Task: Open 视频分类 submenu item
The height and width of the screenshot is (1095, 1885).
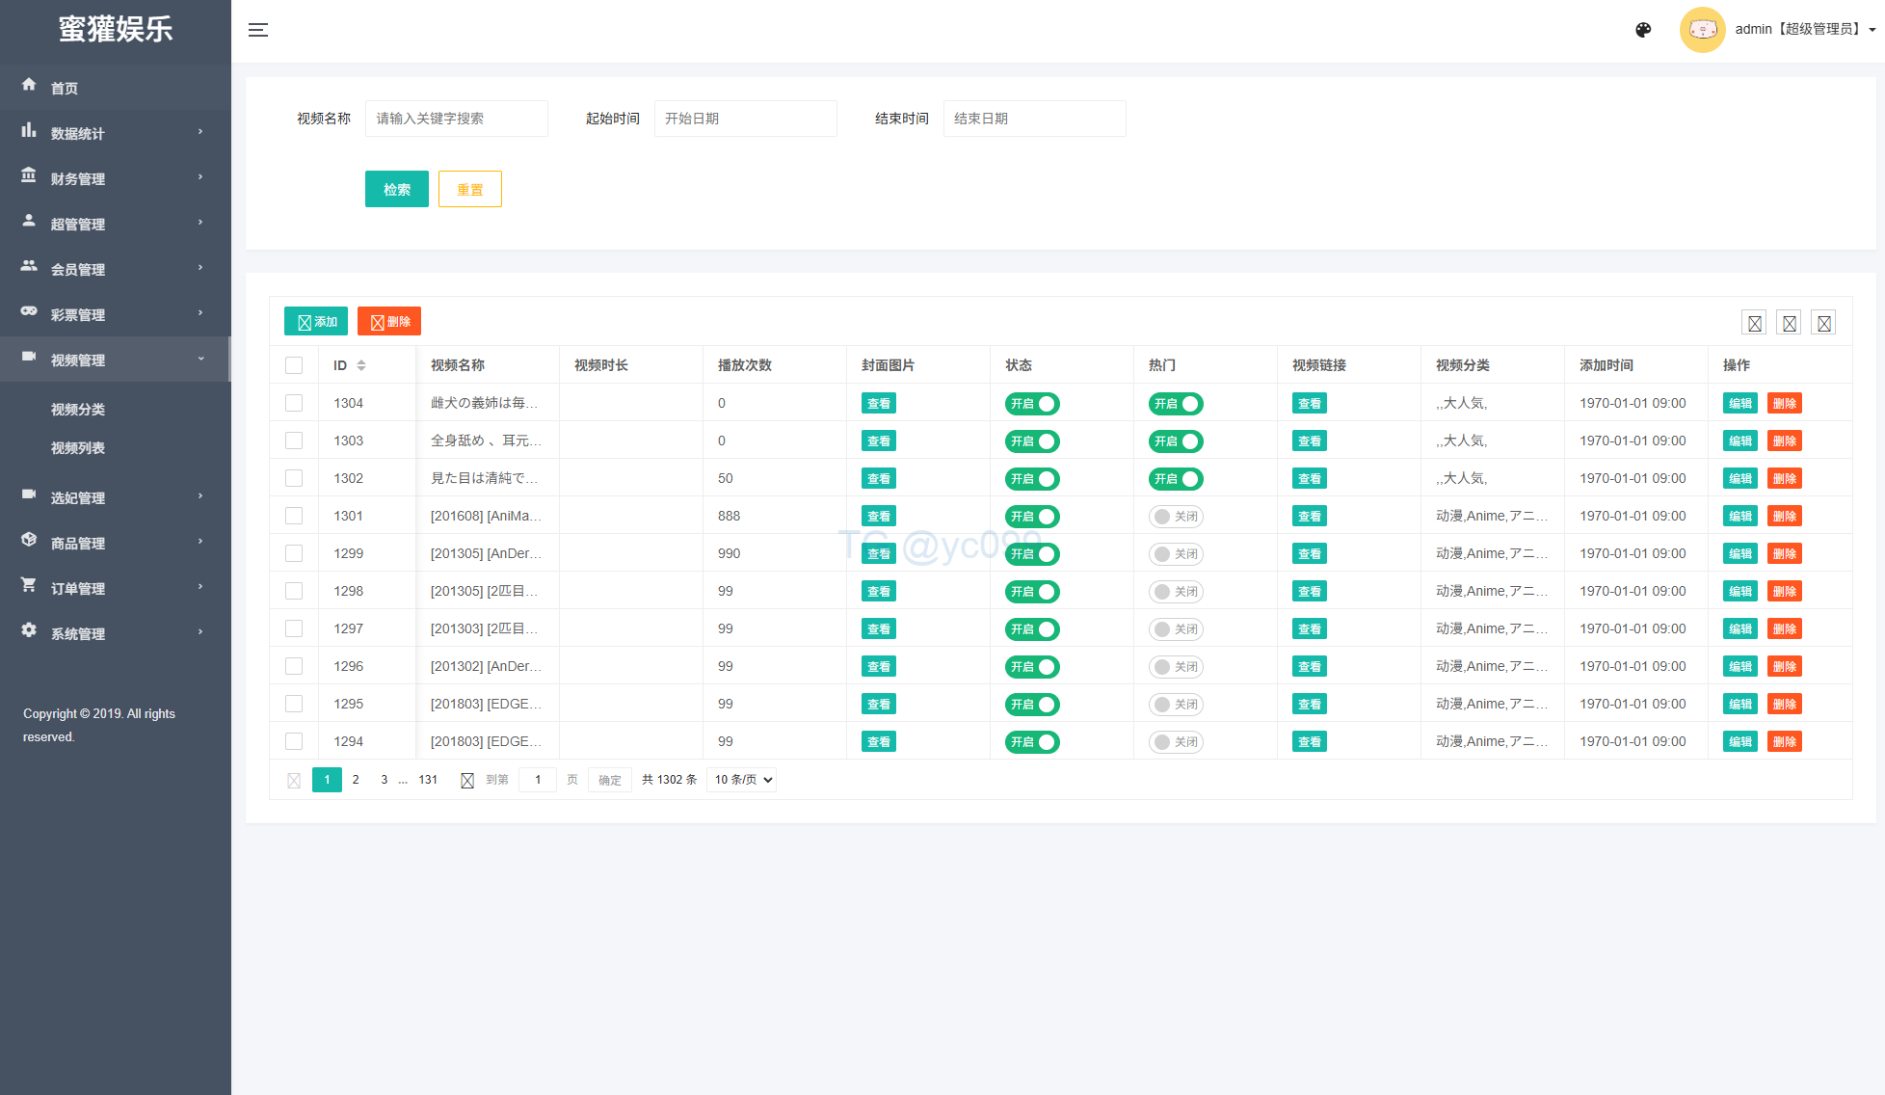Action: [78, 410]
